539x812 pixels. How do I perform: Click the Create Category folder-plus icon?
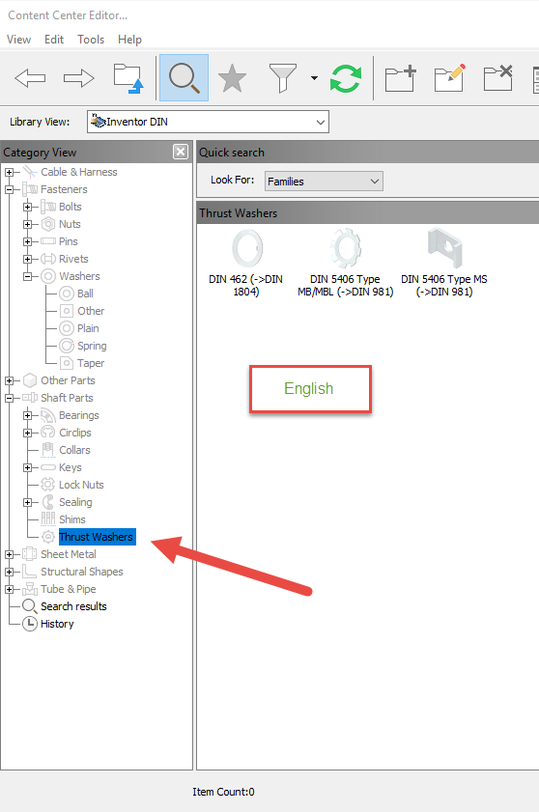[401, 78]
